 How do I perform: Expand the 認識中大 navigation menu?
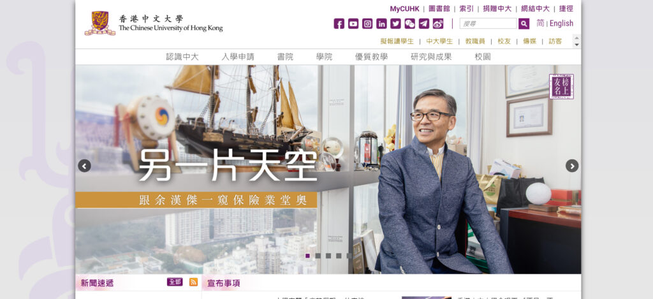[182, 57]
